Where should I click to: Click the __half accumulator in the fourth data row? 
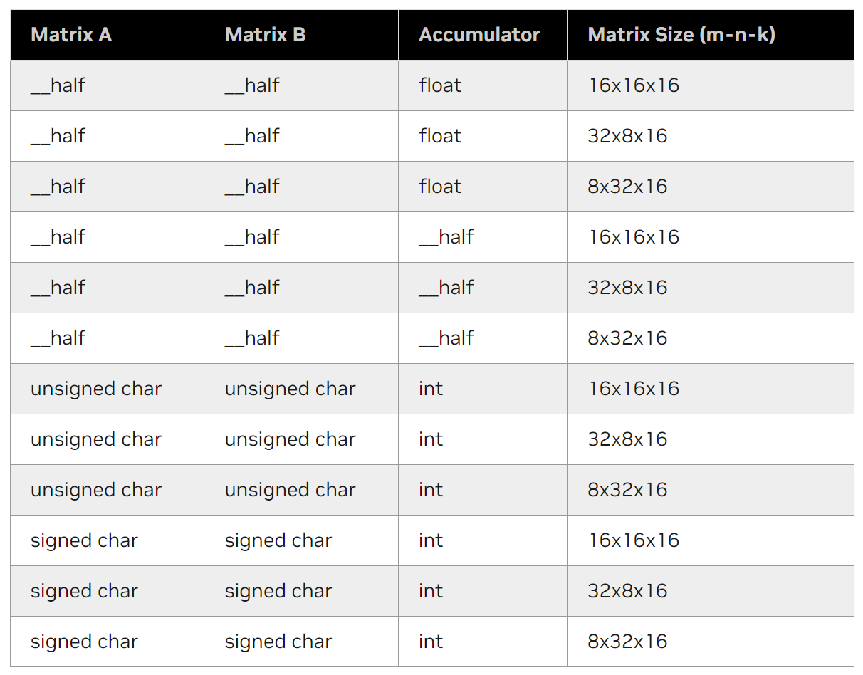tap(446, 237)
